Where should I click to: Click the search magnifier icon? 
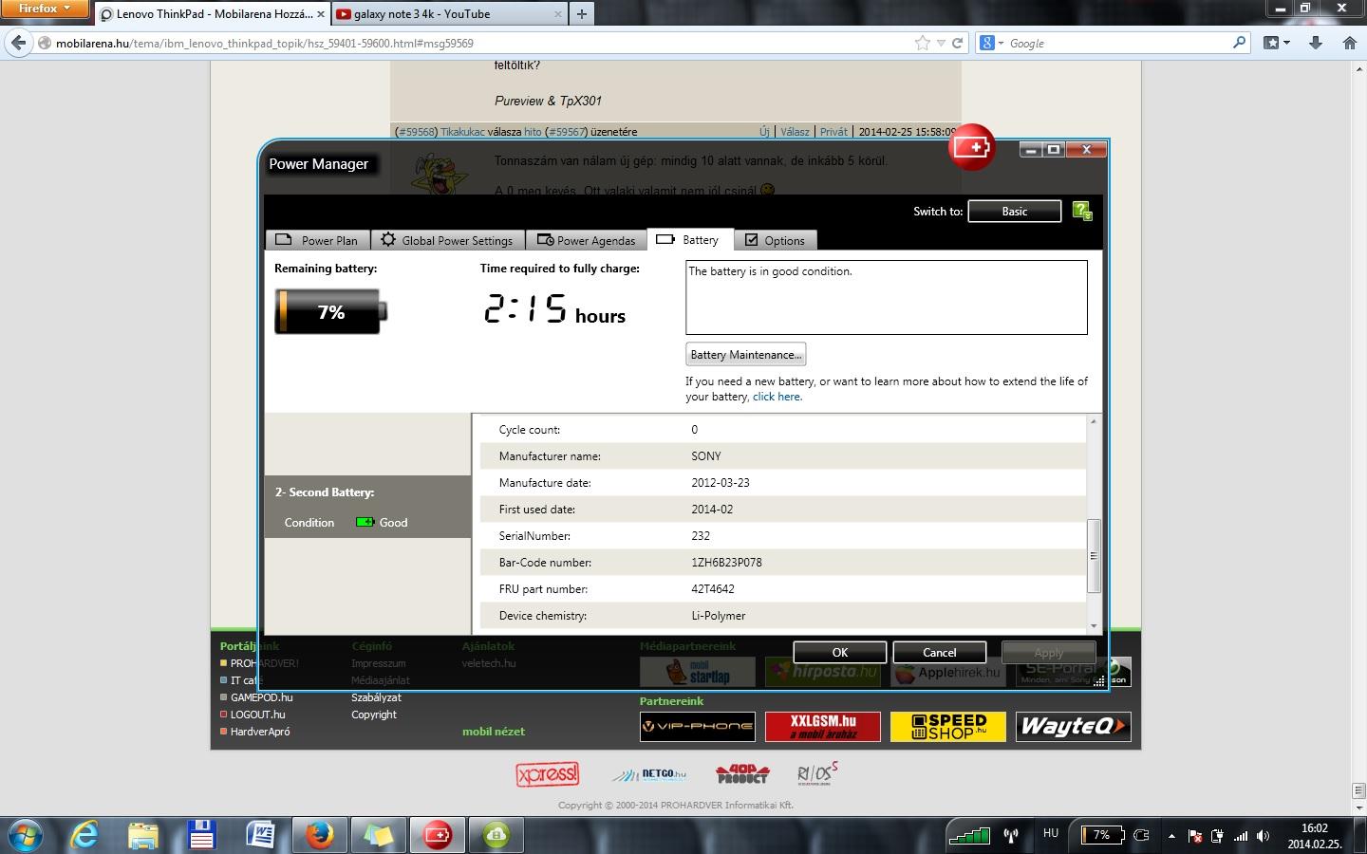click(1239, 43)
